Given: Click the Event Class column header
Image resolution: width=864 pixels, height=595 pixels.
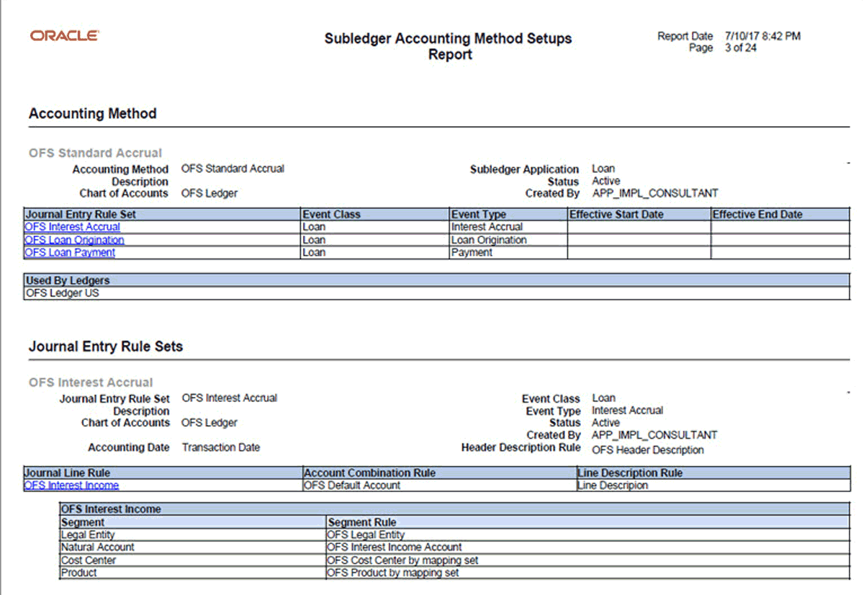Looking at the screenshot, I should pyautogui.click(x=332, y=214).
